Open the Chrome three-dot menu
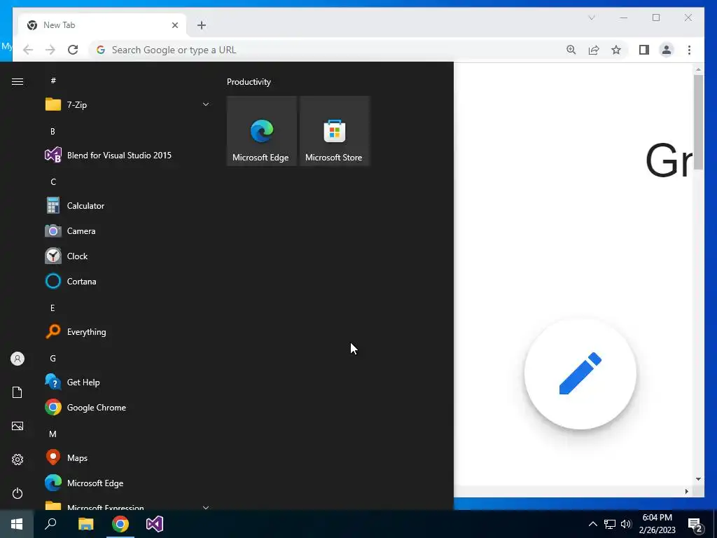Screen dimensions: 717x538 click(689, 50)
